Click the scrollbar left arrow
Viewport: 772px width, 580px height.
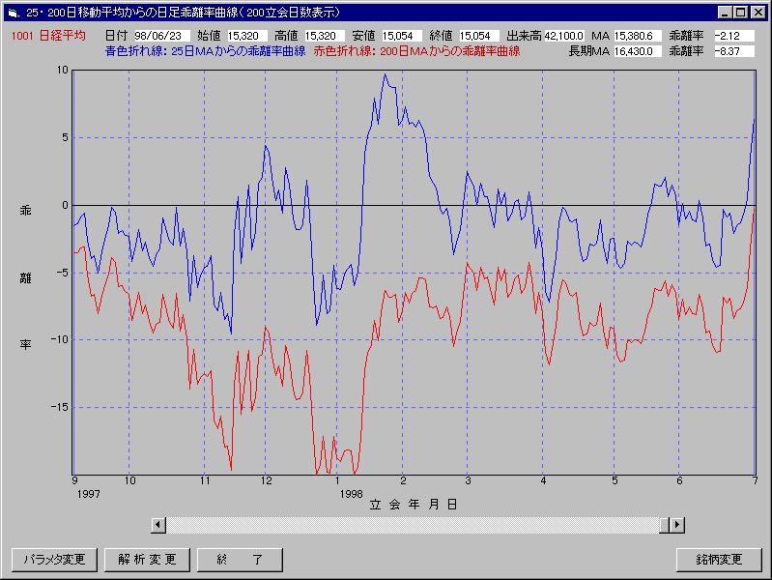[159, 524]
